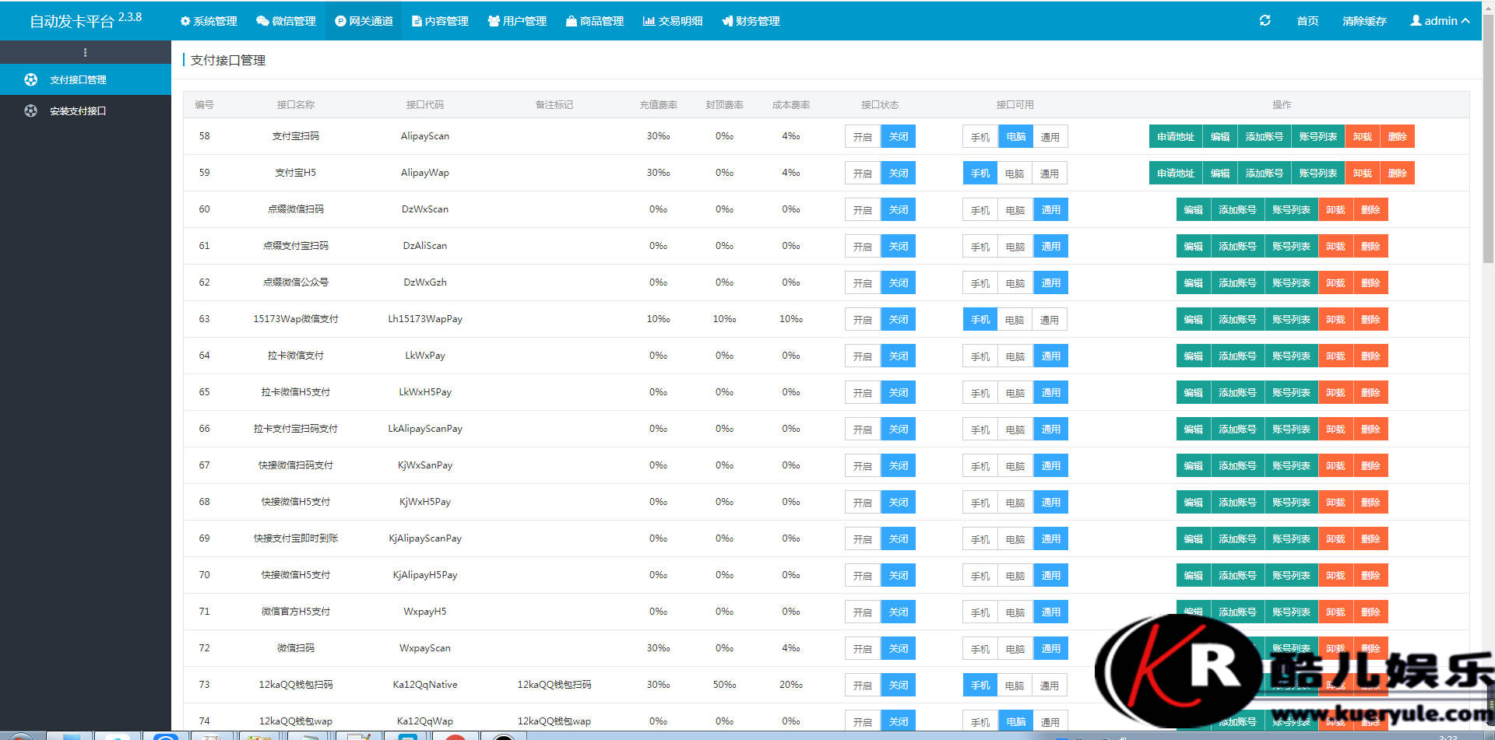Click the vertical scrollbar on right edge
The height and width of the screenshot is (740, 1495).
pos(1488,140)
